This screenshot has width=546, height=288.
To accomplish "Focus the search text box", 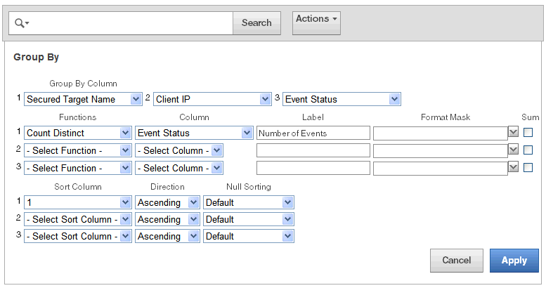I will coord(132,23).
